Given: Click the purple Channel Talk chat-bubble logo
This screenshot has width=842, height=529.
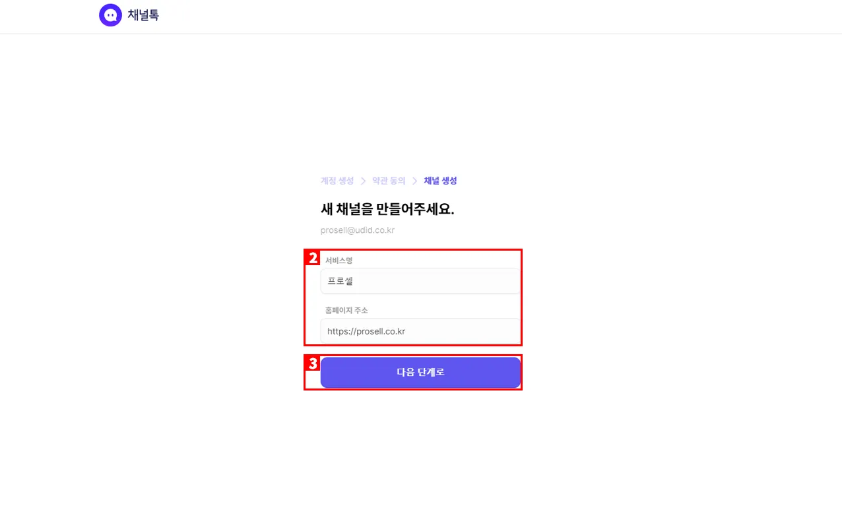Looking at the screenshot, I should 110,15.
